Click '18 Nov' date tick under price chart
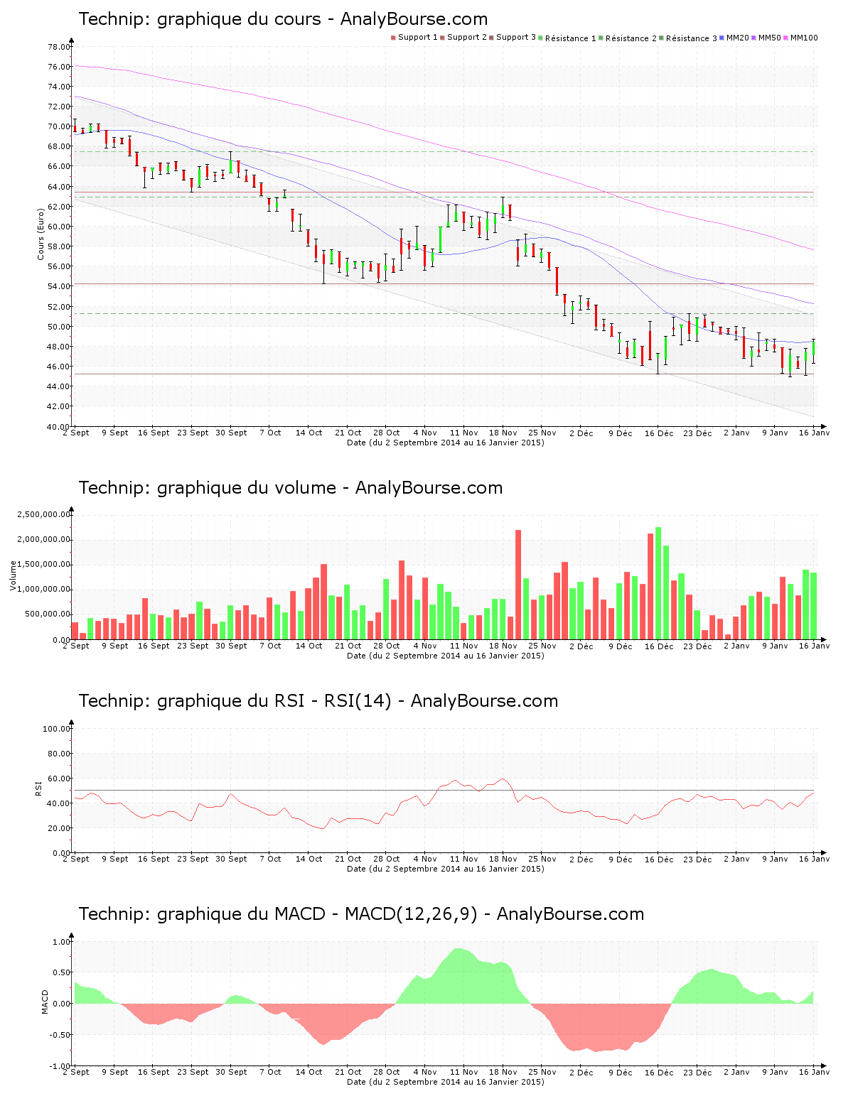The height and width of the screenshot is (1101, 853). (x=503, y=433)
